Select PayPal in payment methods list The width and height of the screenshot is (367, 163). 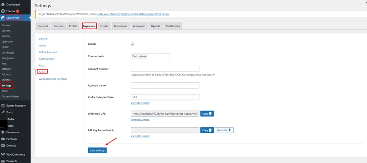click(x=42, y=46)
